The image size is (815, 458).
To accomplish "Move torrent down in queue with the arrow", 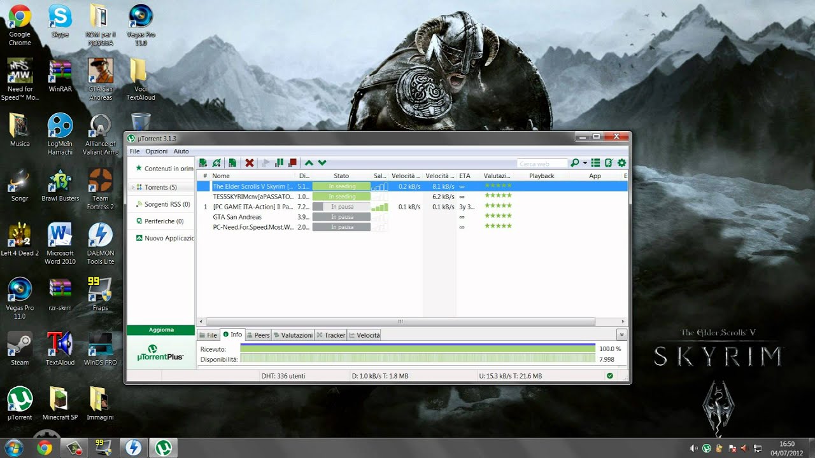I will pyautogui.click(x=322, y=163).
